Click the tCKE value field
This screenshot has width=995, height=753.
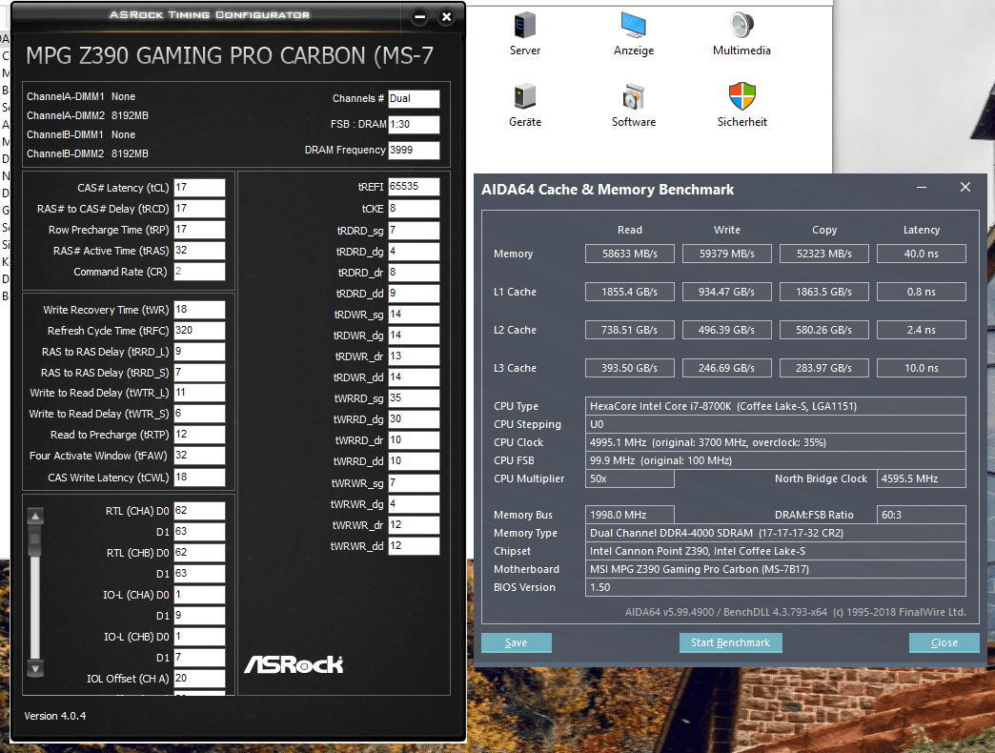414,209
